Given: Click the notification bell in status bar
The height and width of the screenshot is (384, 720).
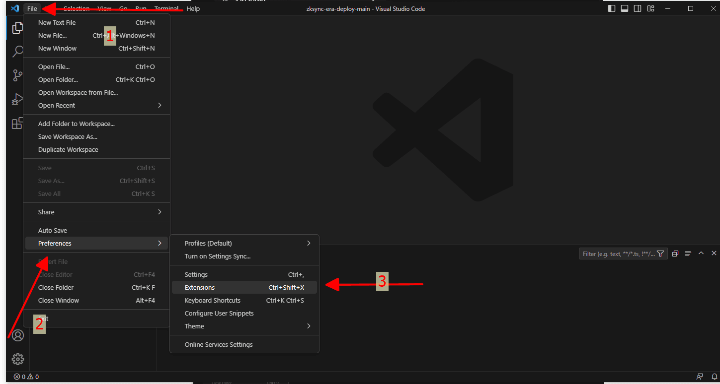Looking at the screenshot, I should pyautogui.click(x=715, y=377).
